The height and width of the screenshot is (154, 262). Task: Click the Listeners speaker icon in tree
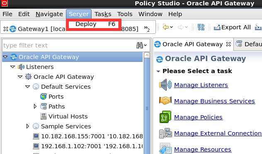coord(21,67)
